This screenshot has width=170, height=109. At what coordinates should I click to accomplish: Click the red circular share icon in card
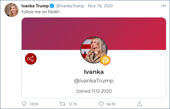[x=31, y=59]
